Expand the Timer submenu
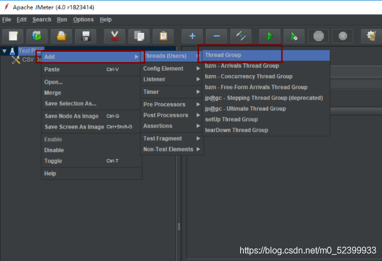The height and width of the screenshot is (261, 382). coord(172,92)
